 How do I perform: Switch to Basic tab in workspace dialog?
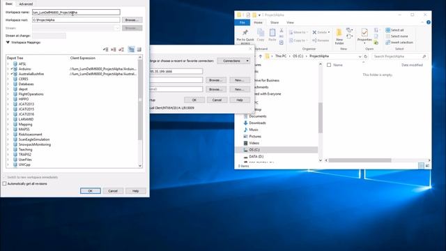9,3
